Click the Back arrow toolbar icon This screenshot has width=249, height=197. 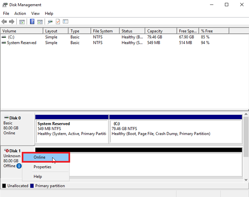tap(4, 22)
